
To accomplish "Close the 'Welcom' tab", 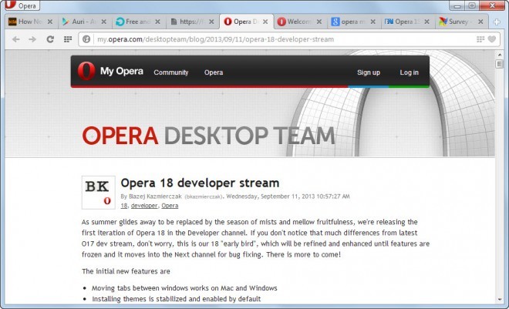I will (319, 22).
